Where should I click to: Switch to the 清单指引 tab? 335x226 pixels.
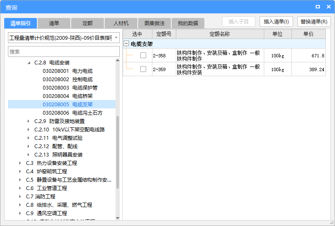pos(21,23)
